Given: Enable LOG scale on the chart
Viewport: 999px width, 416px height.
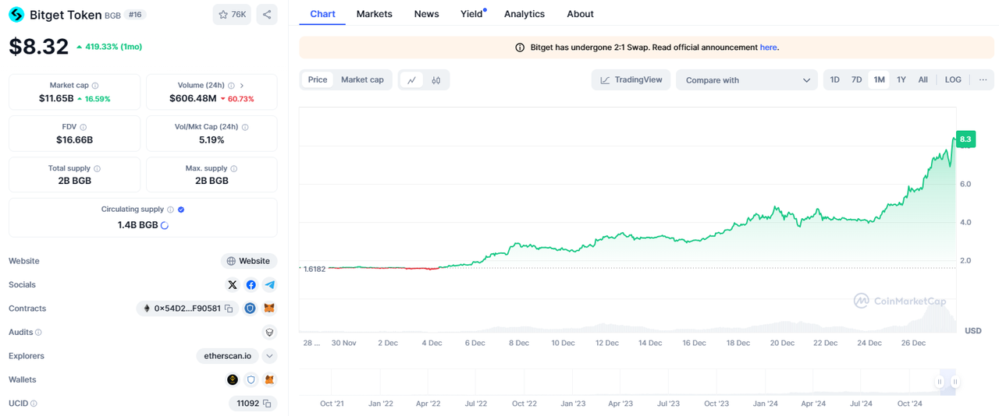Looking at the screenshot, I should [x=953, y=79].
